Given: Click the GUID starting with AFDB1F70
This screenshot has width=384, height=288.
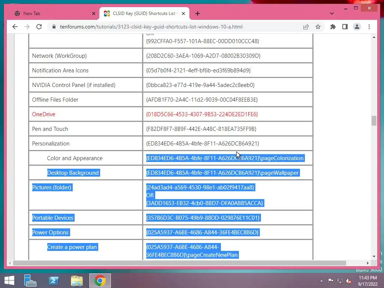Looking at the screenshot, I should pos(202,100).
